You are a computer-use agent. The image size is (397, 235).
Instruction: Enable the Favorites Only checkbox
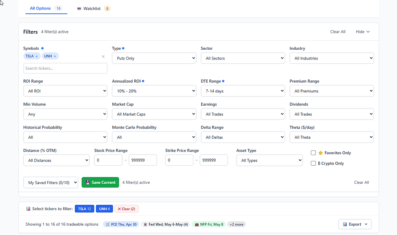[x=313, y=153]
